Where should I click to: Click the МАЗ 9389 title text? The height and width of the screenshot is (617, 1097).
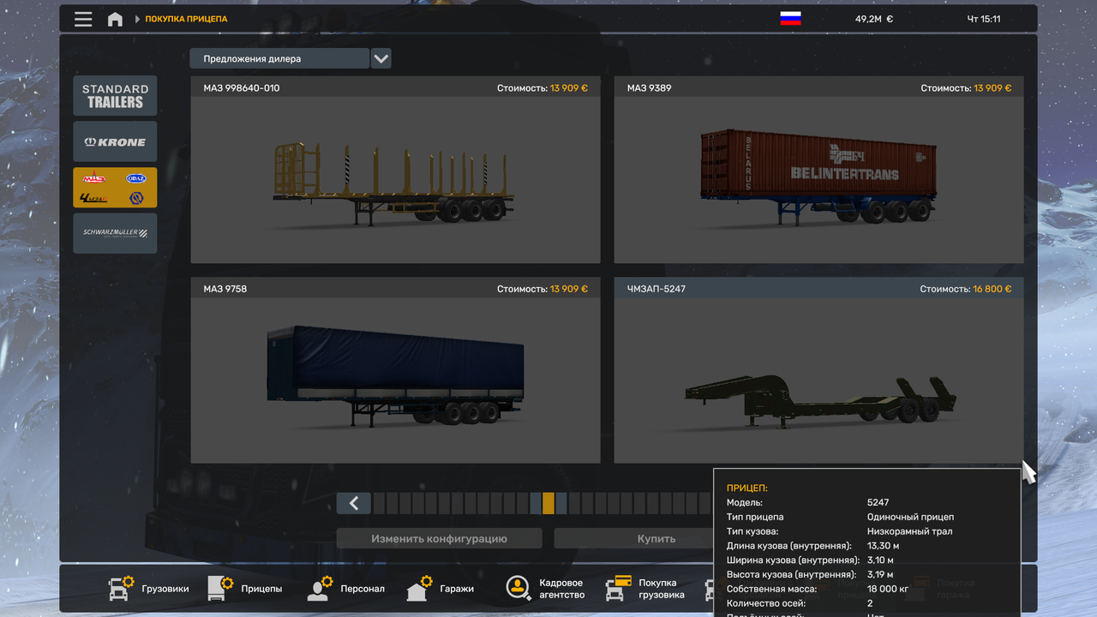[650, 88]
